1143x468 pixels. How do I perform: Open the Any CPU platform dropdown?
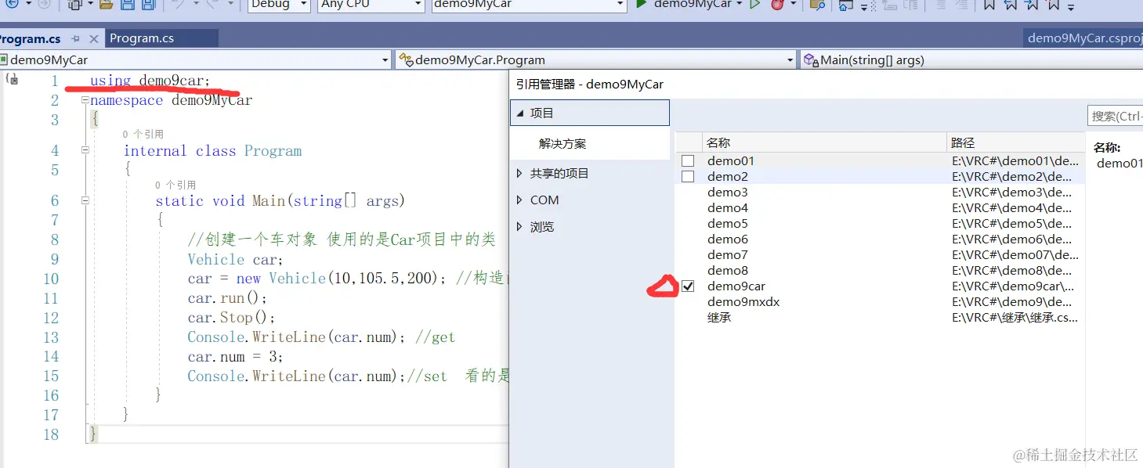tap(417, 4)
